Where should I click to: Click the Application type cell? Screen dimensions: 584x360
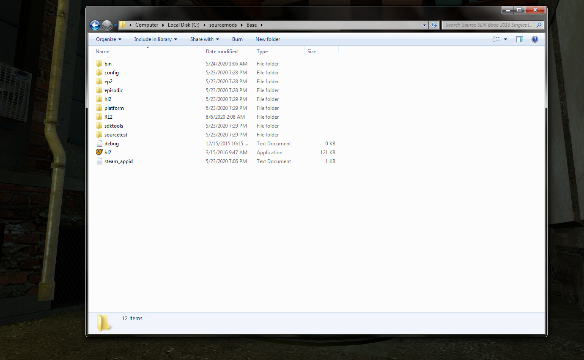point(269,153)
